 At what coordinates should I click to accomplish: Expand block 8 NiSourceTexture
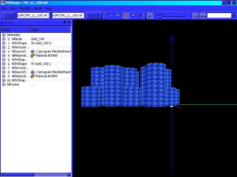click(4, 72)
